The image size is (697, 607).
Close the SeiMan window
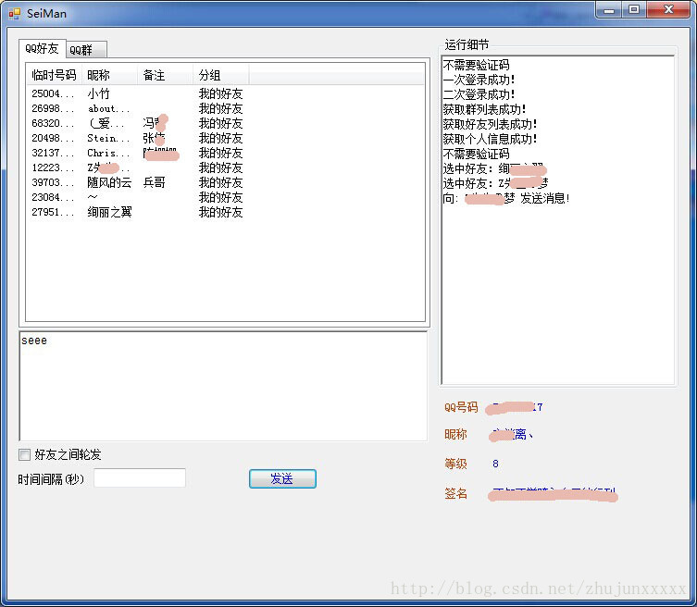pos(668,10)
